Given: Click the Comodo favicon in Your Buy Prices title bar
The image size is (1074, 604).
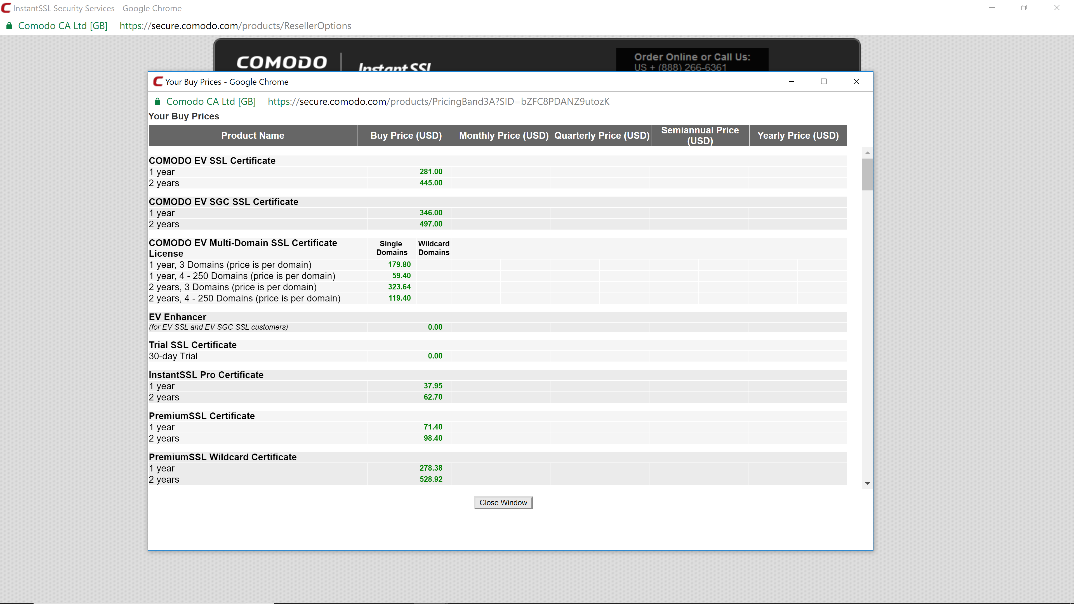Looking at the screenshot, I should pos(157,82).
